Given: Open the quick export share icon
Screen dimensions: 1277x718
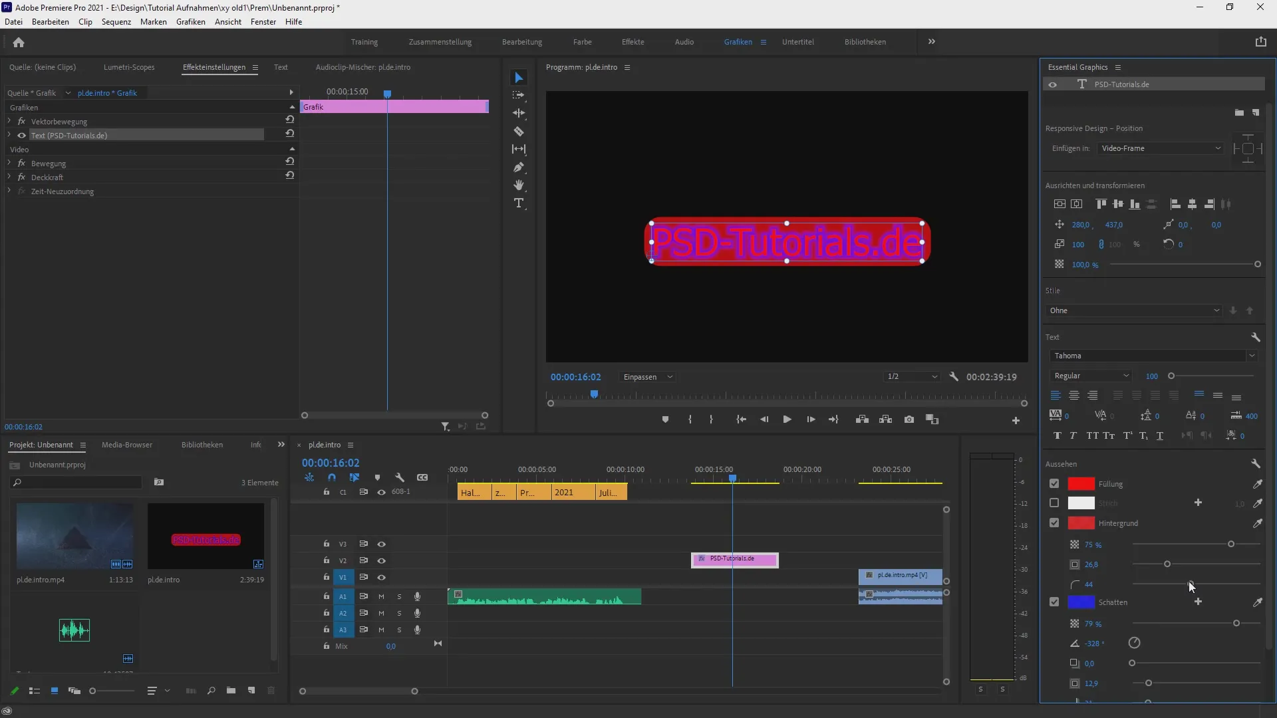Looking at the screenshot, I should 1261,42.
